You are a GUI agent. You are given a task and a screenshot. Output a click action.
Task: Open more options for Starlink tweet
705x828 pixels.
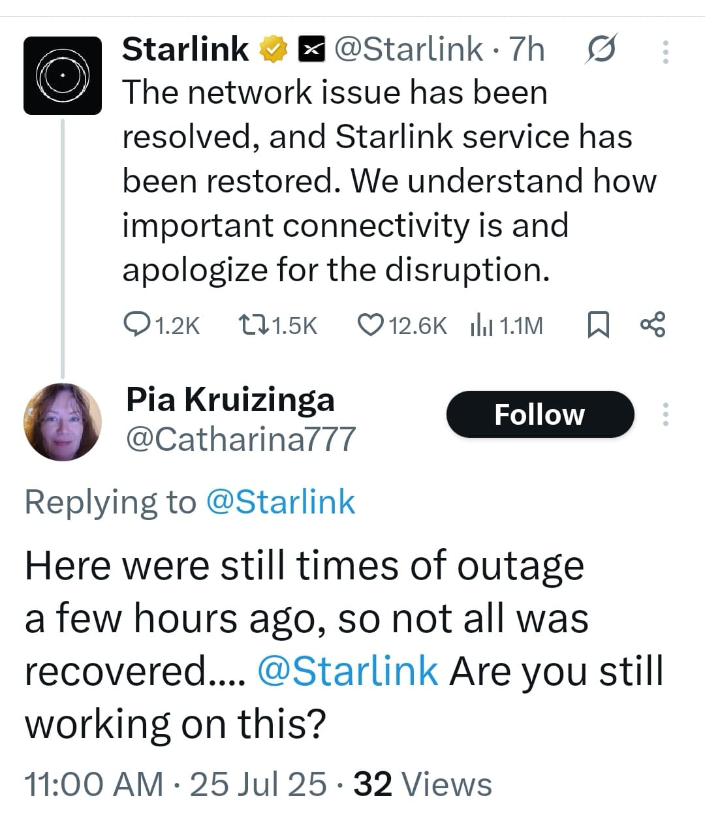pos(665,52)
